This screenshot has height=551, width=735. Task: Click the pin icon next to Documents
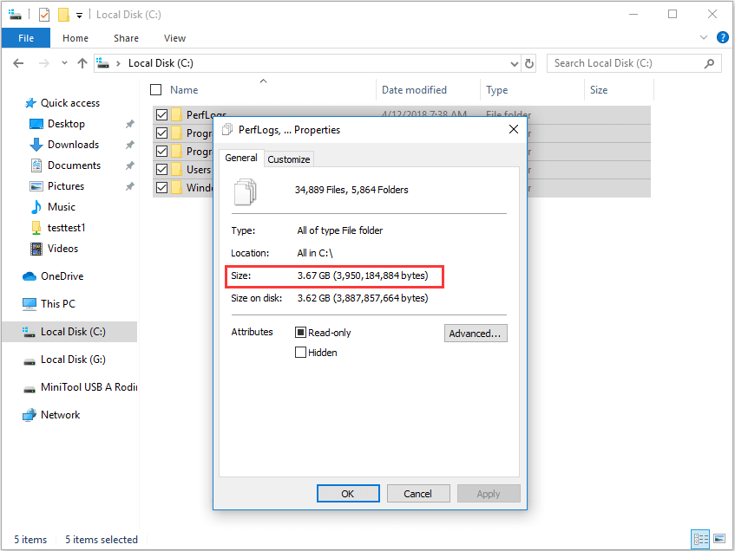point(130,165)
